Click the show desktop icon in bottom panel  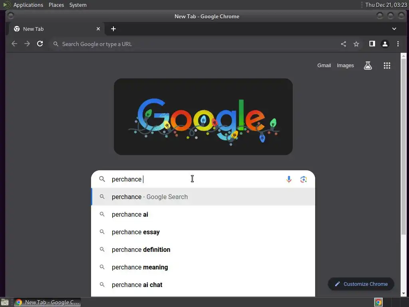[x=5, y=302]
